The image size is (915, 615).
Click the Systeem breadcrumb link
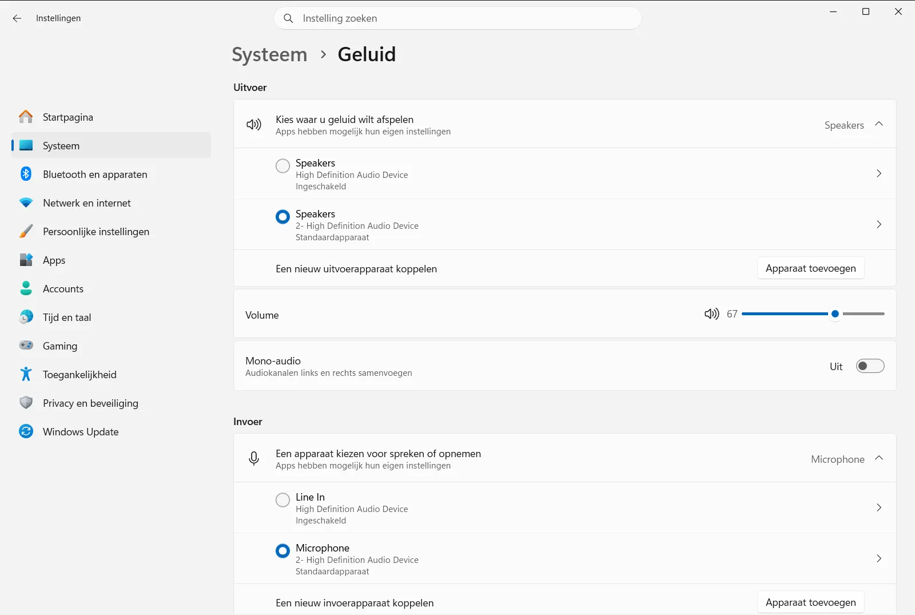(x=269, y=54)
